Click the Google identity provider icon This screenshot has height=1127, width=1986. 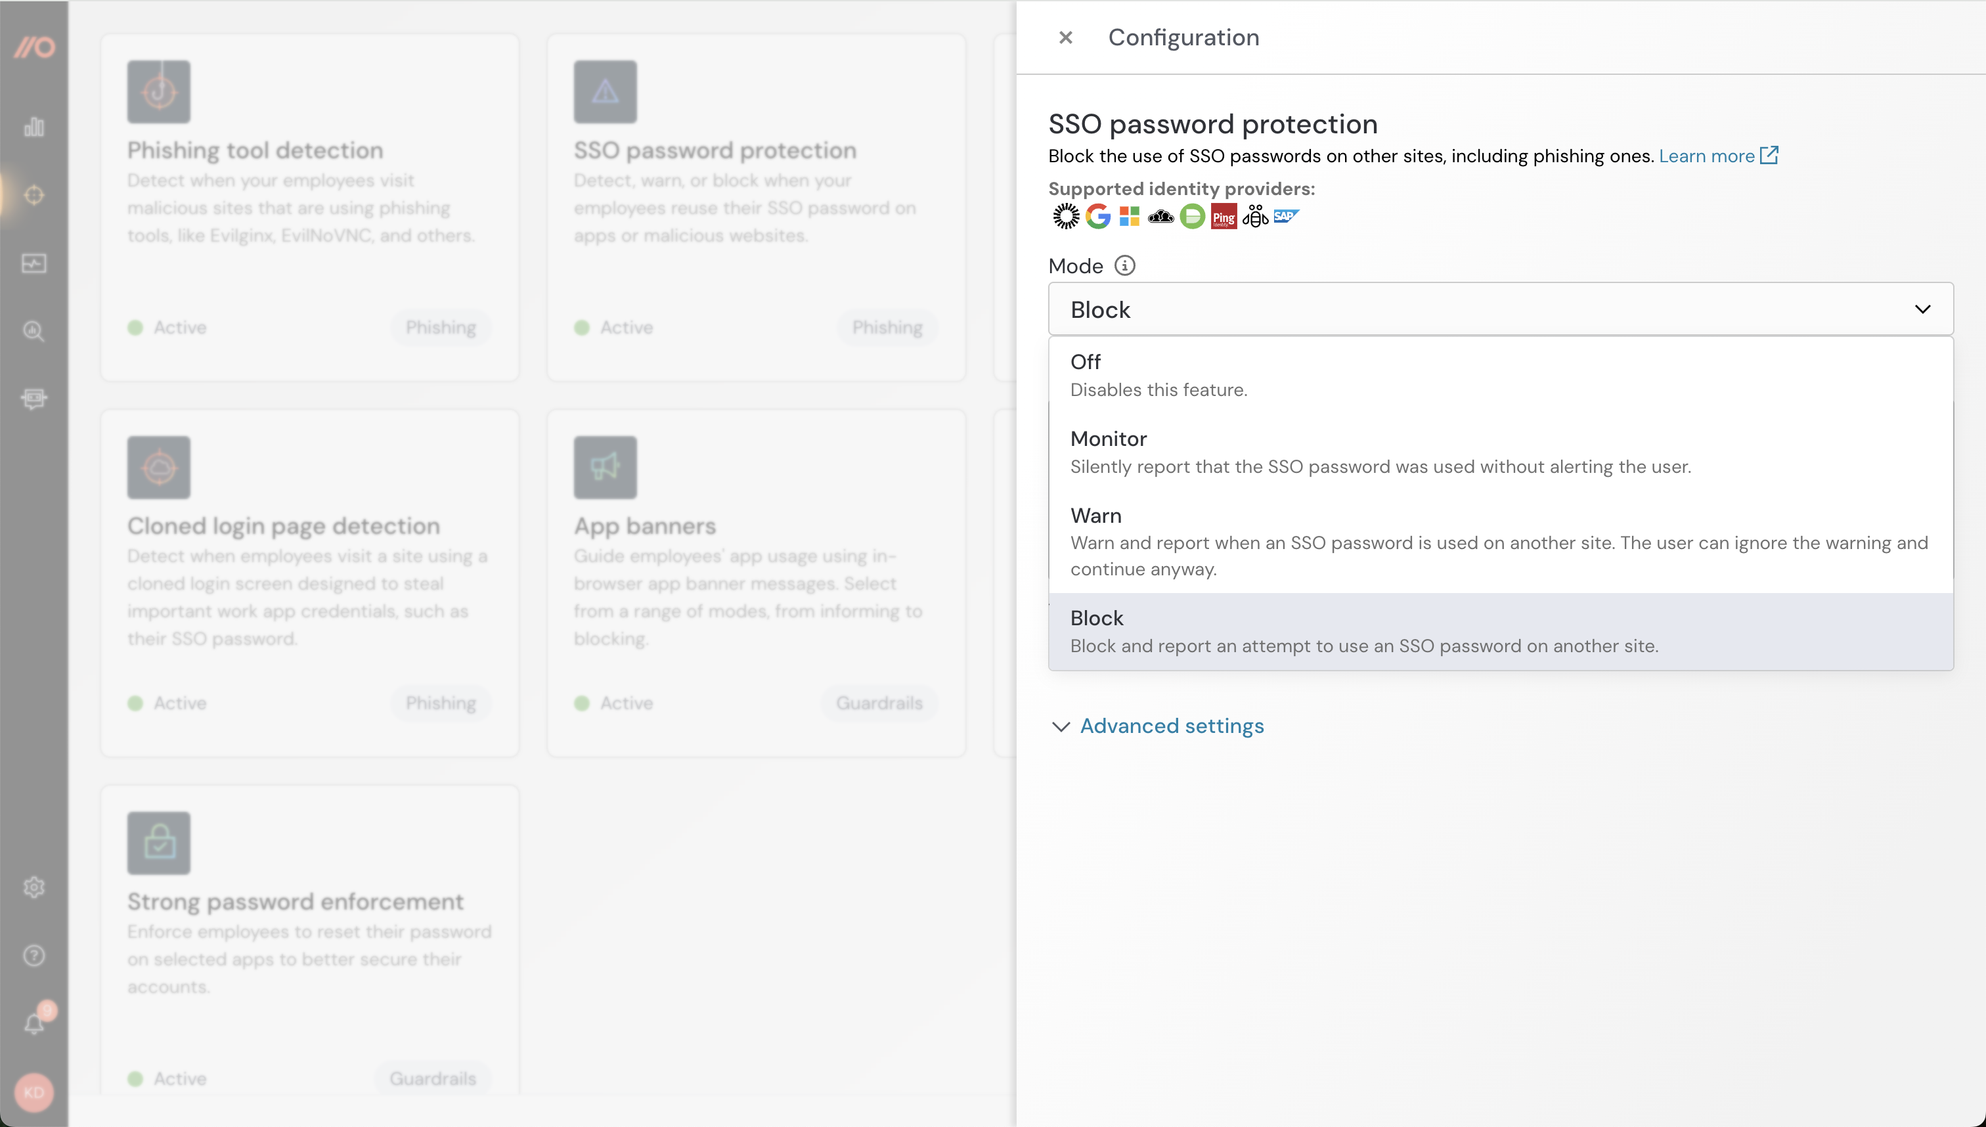point(1097,217)
